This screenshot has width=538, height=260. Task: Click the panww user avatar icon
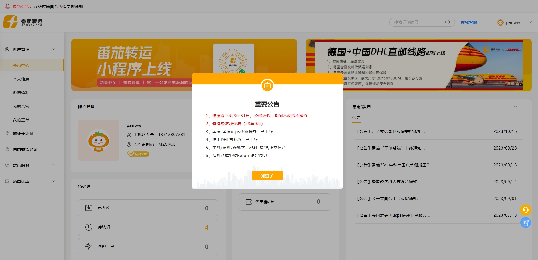pos(500,22)
